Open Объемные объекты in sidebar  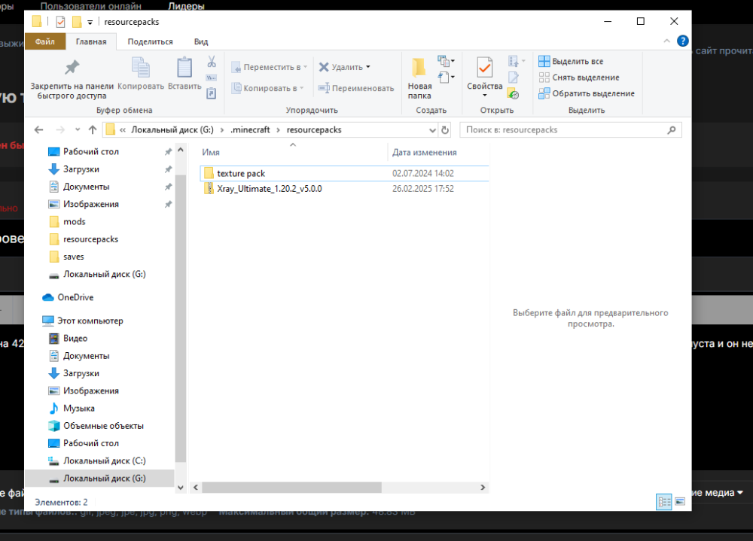click(103, 426)
